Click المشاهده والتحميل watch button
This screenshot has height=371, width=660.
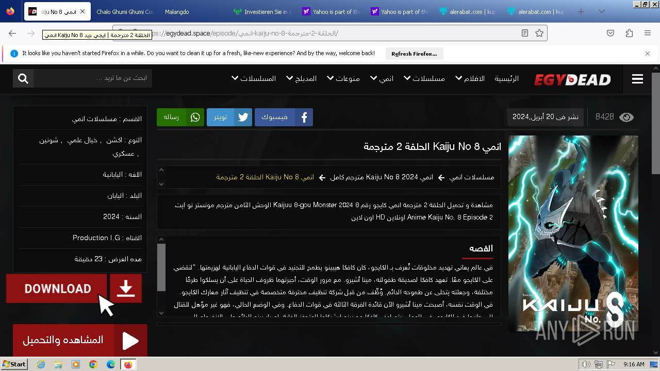63,341
